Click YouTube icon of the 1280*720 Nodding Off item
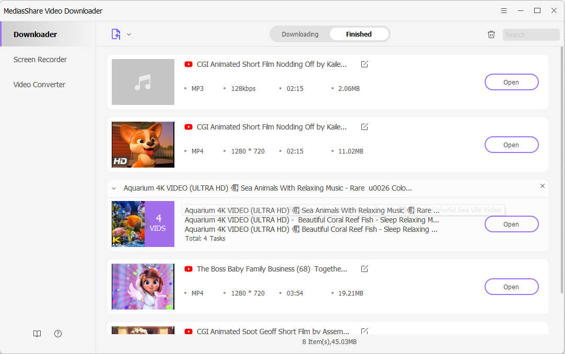 click(x=188, y=127)
